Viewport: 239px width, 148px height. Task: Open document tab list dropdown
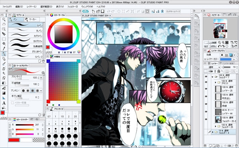pos(192,15)
